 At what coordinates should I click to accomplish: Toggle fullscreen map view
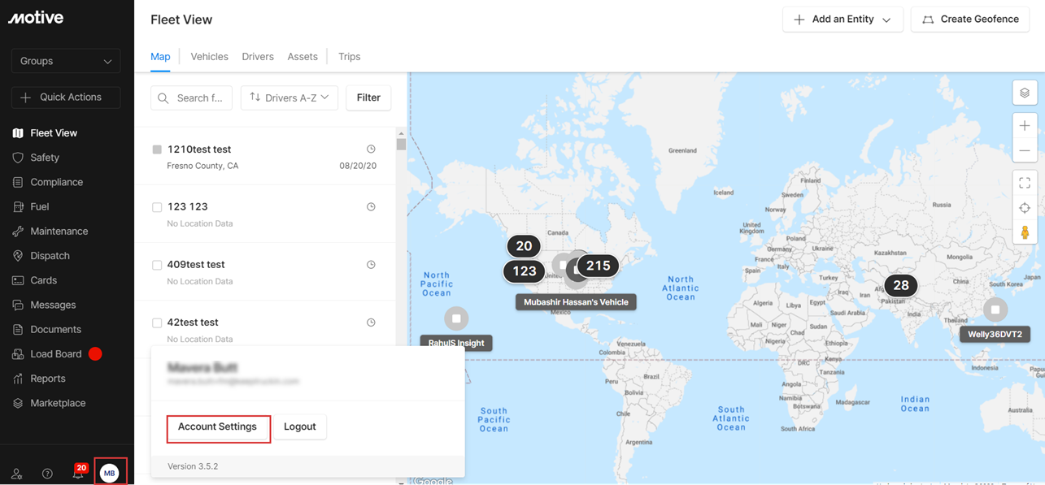1025,183
